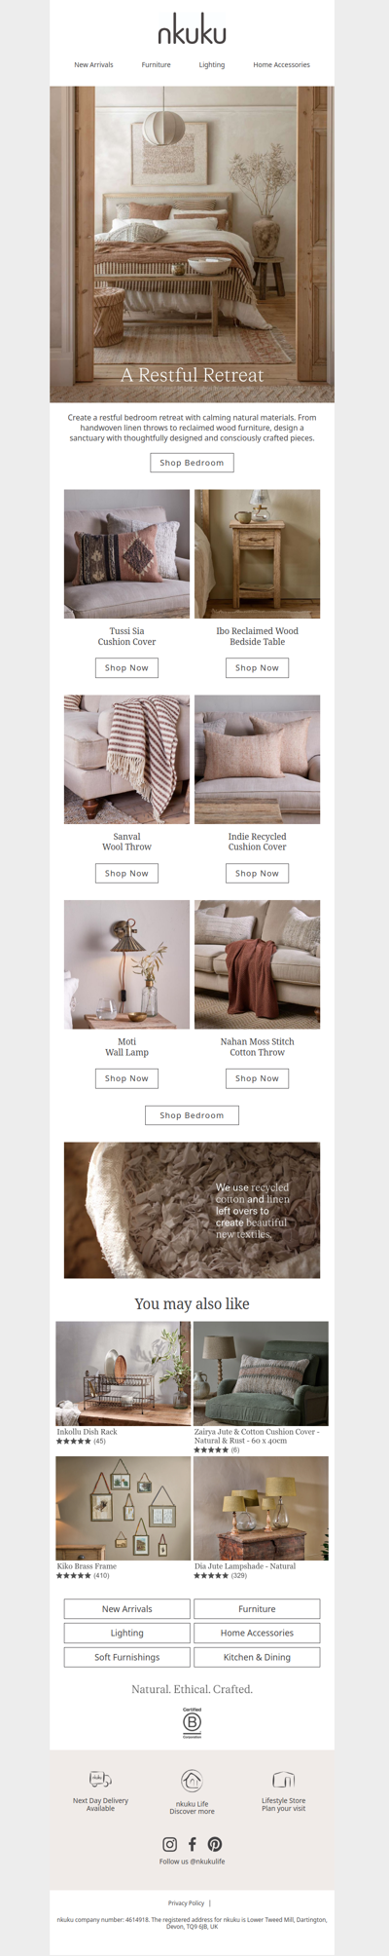Open the Inkollu Dish Rack product image
This screenshot has width=389, height=1956.
tap(123, 1373)
